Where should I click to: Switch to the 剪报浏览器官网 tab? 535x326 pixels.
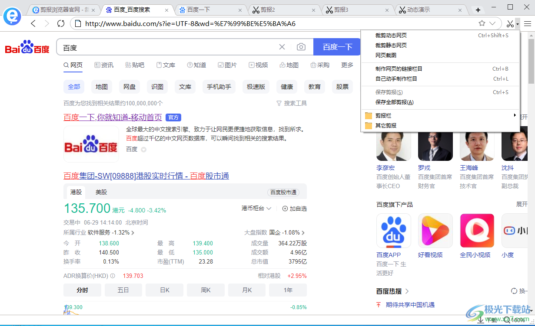point(64,10)
